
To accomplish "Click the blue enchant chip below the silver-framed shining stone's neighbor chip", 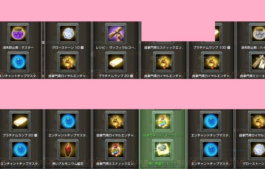I will click(211, 150).
